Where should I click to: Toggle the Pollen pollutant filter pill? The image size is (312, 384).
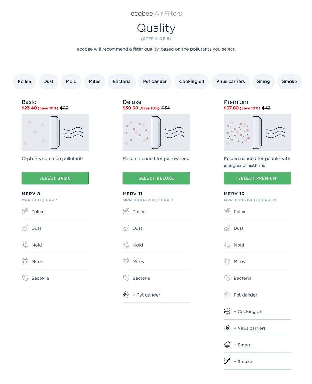[x=24, y=81]
